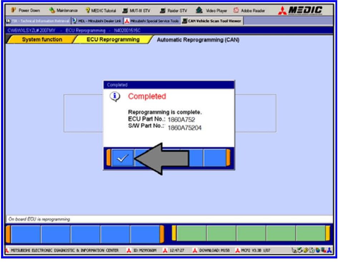Open Mitsubishi Special Service Tools tab
The image size is (339, 262).
pos(152,21)
